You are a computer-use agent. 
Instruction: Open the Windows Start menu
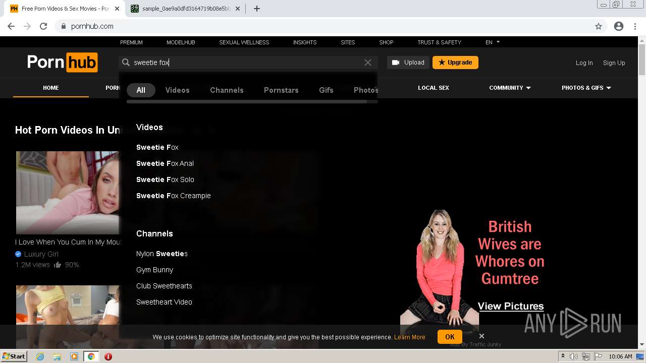pos(14,356)
